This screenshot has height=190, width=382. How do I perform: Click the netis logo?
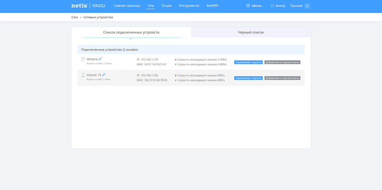(79, 6)
